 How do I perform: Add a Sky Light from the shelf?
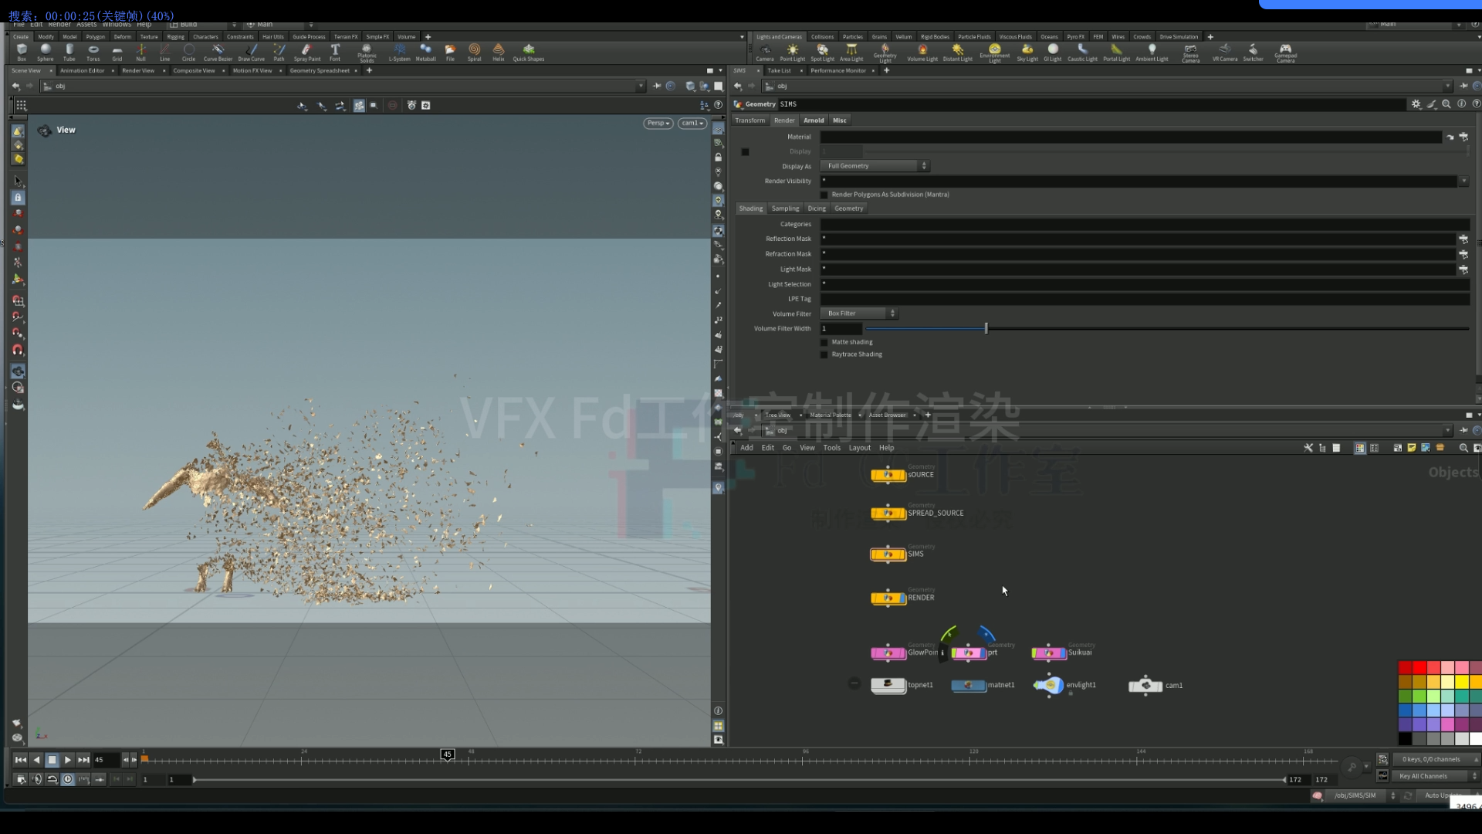coord(1027,52)
